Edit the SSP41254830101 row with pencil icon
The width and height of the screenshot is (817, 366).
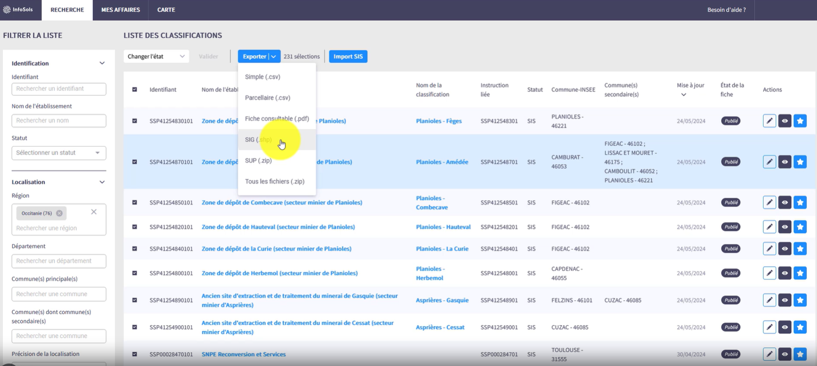[x=769, y=121]
